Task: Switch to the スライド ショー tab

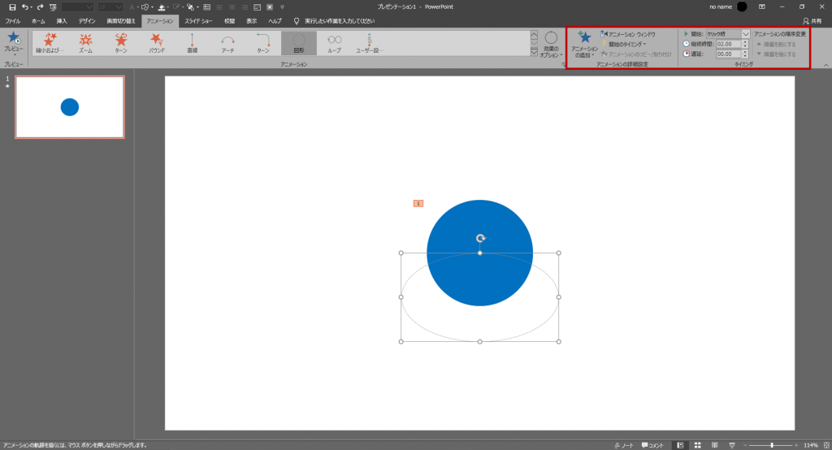Action: tap(198, 20)
